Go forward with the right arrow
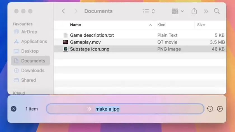The image size is (235, 132). point(76,11)
